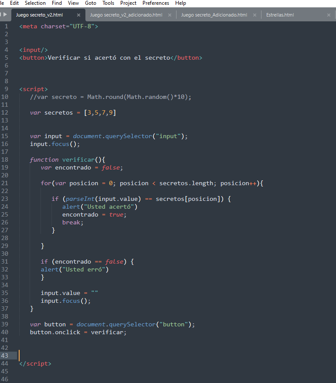336x383 pixels.
Task: Click 'encontrado == false' condition on line 31
Action: [x=89, y=262]
